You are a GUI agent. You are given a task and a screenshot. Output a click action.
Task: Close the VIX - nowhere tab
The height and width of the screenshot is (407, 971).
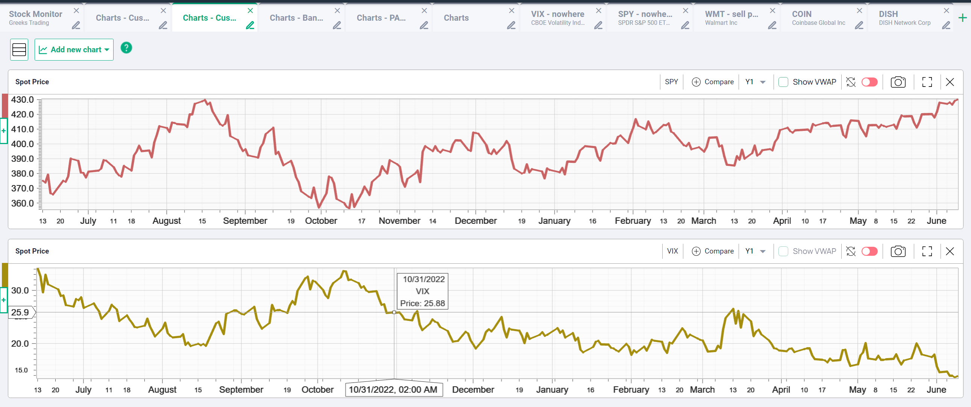point(599,11)
